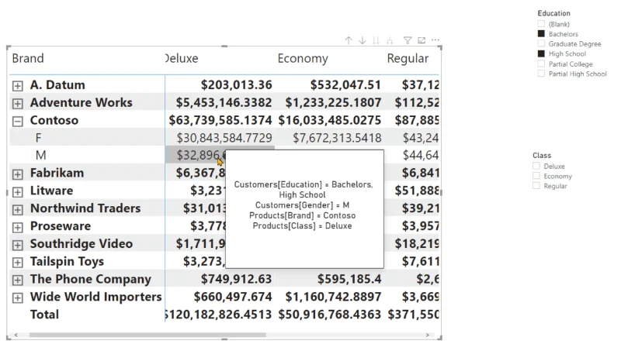Image resolution: width=621 pixels, height=344 pixels.
Task: Click the horizontal scrollbar right arrow
Action: [428, 335]
